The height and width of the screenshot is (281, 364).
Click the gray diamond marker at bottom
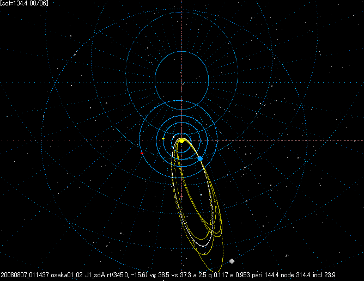(x=232, y=261)
